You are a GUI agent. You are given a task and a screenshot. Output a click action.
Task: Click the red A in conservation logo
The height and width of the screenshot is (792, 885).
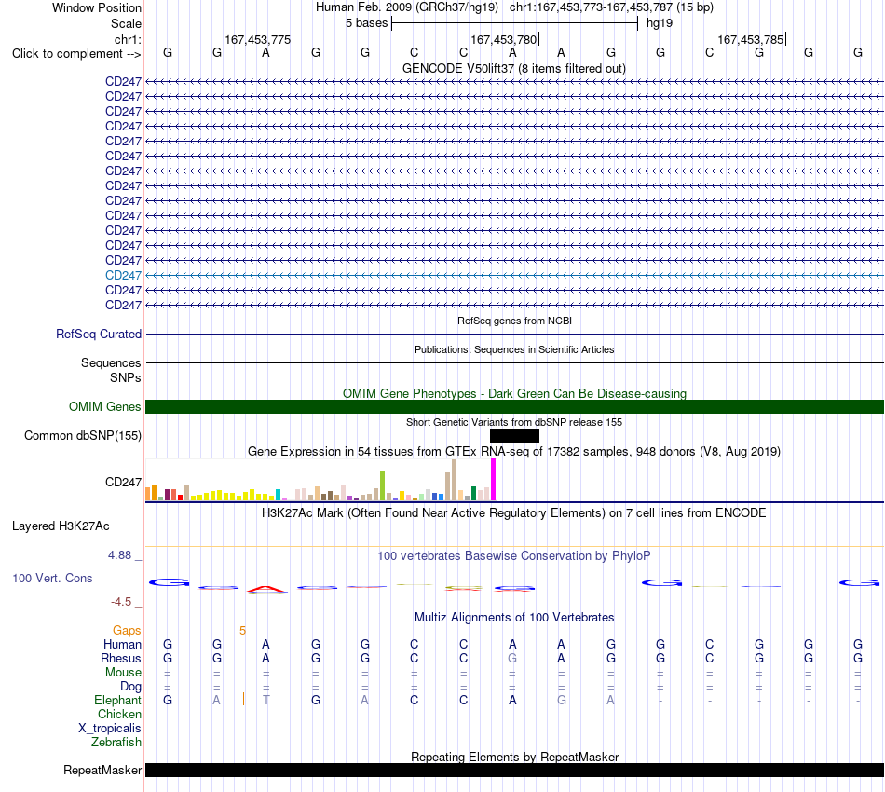click(266, 589)
